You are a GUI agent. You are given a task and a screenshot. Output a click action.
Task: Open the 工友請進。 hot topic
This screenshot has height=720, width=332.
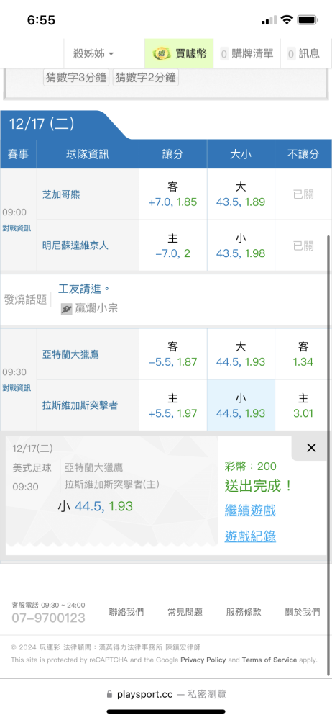coord(84,289)
